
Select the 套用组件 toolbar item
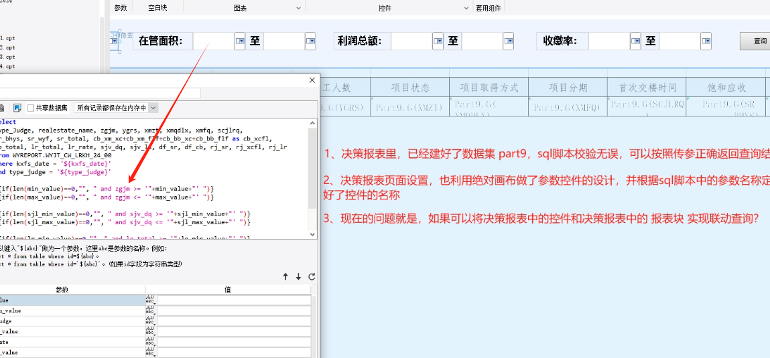coord(489,8)
